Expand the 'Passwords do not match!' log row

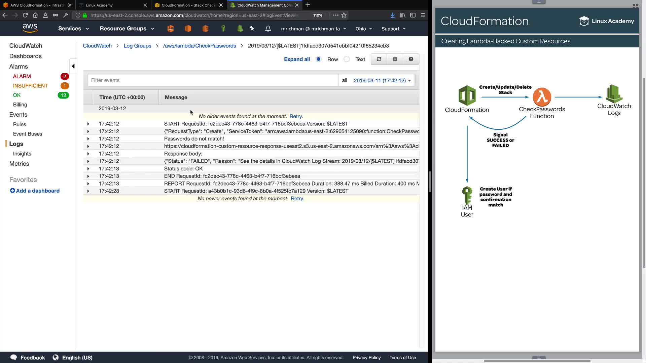pyautogui.click(x=88, y=139)
